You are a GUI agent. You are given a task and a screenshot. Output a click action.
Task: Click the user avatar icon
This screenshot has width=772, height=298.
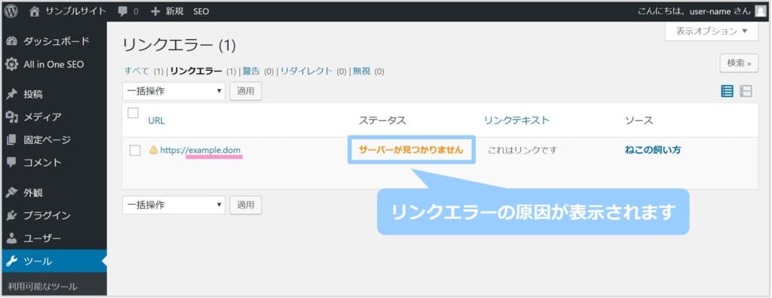click(760, 11)
